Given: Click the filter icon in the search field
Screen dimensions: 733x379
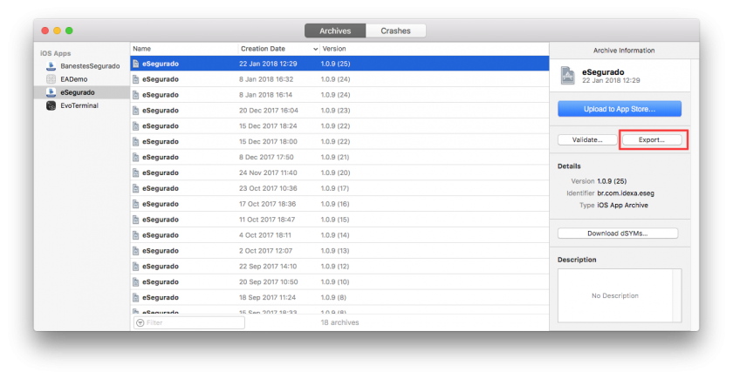Looking at the screenshot, I should coord(140,322).
